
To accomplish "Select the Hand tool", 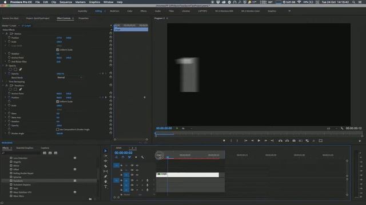I will coord(106,182).
